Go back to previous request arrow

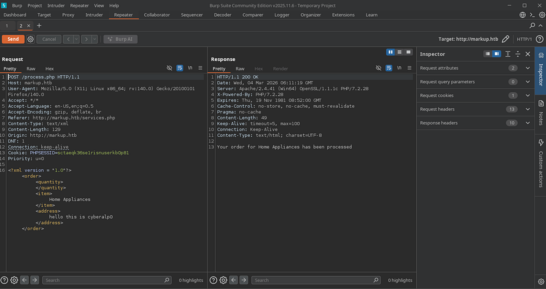pyautogui.click(x=68, y=39)
